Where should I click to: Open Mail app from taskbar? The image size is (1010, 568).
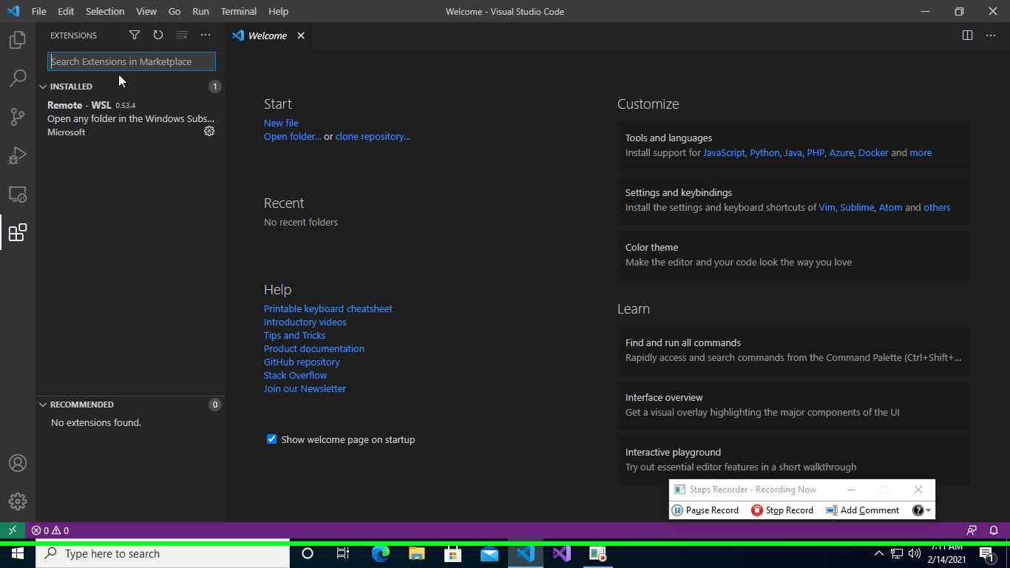click(489, 553)
